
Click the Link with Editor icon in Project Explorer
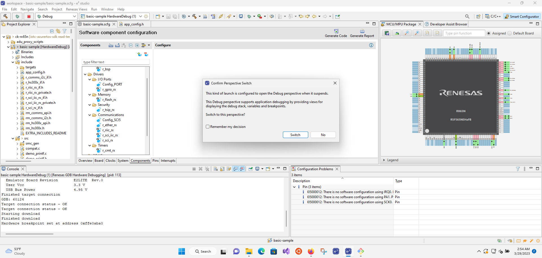58,31
